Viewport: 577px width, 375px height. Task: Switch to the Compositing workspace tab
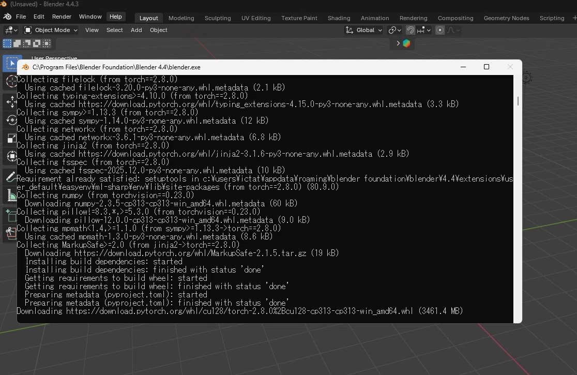(x=455, y=18)
